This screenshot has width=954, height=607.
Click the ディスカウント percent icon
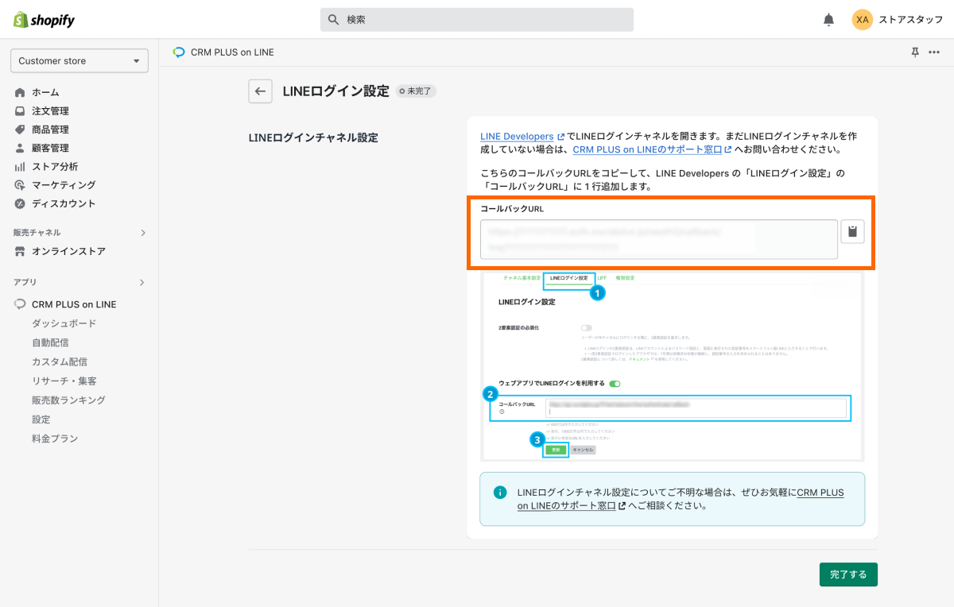20,203
